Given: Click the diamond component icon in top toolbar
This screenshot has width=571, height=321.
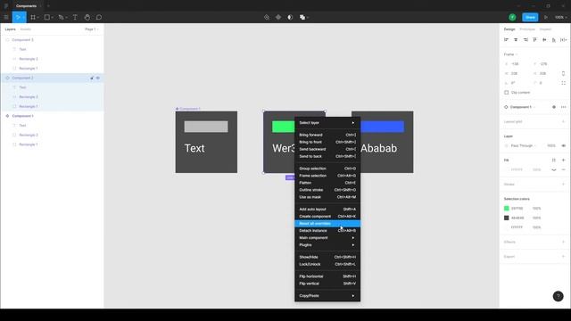Looking at the screenshot, I should 278,17.
